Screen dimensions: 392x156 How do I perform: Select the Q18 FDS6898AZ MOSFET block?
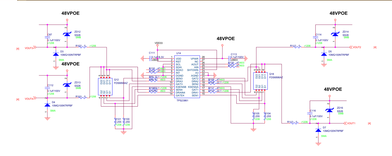[260, 82]
